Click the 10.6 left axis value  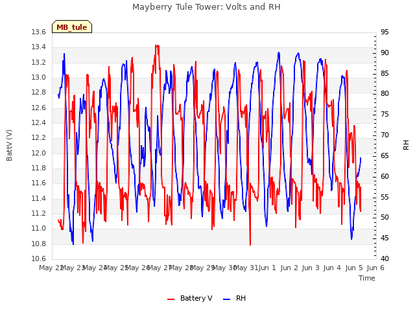pos(39,259)
